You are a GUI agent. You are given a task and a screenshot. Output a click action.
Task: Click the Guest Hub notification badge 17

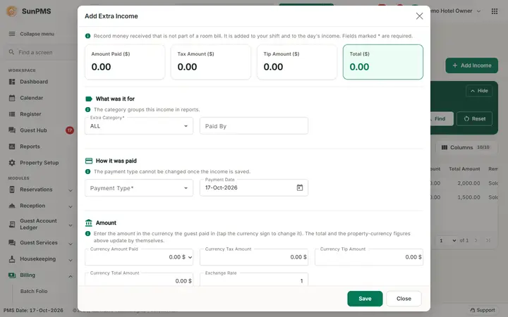tap(70, 130)
